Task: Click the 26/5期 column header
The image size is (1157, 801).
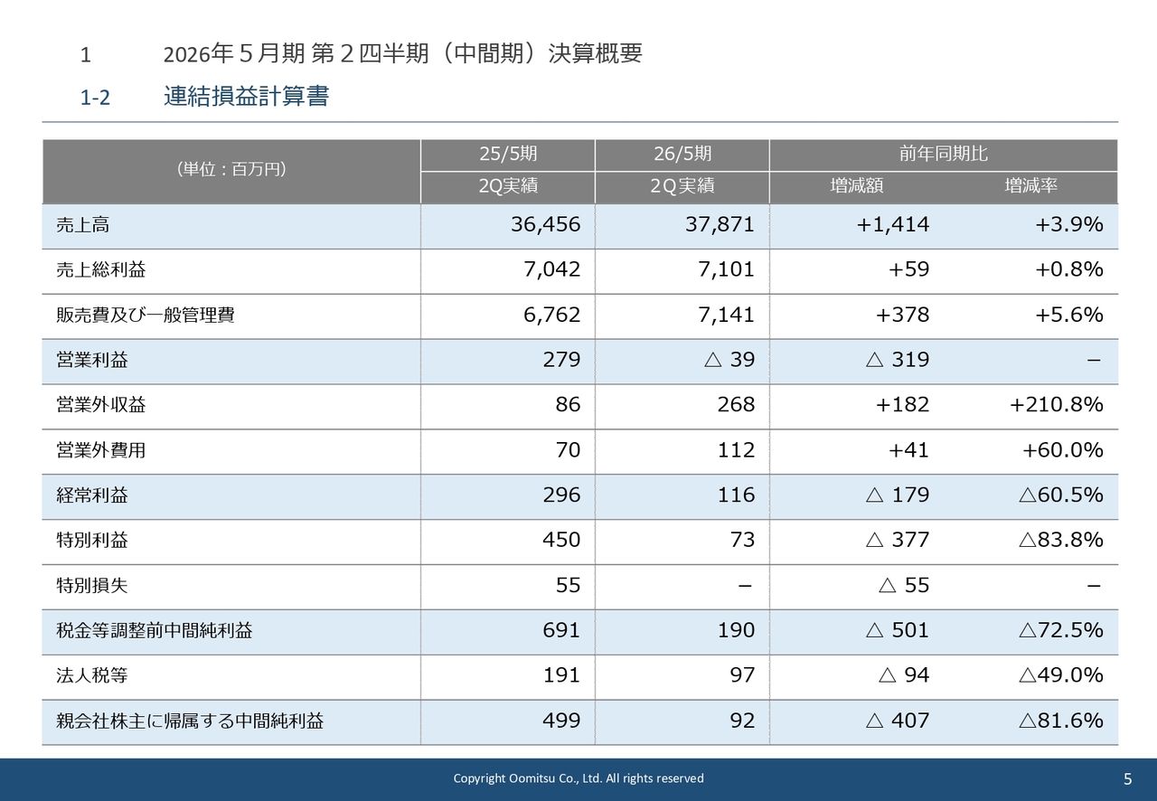Action: (682, 155)
